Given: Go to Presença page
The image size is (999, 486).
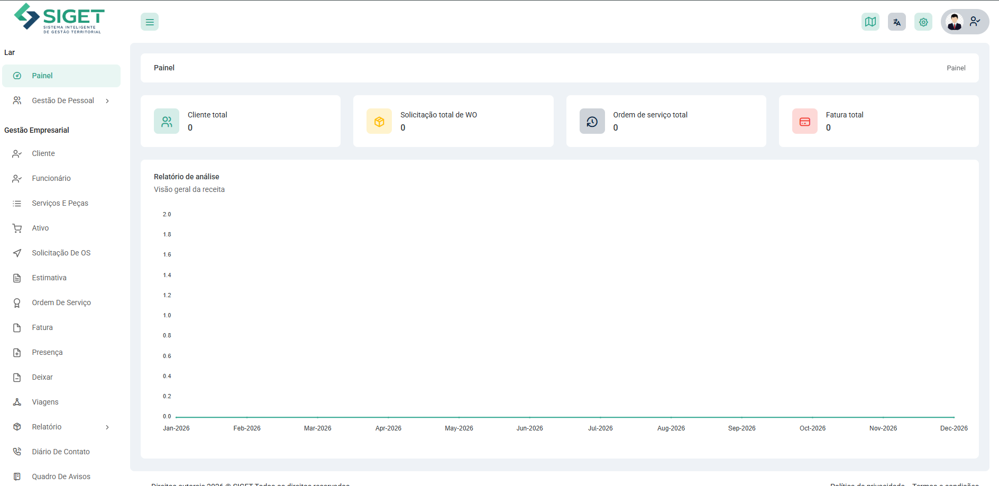Looking at the screenshot, I should coord(61,352).
